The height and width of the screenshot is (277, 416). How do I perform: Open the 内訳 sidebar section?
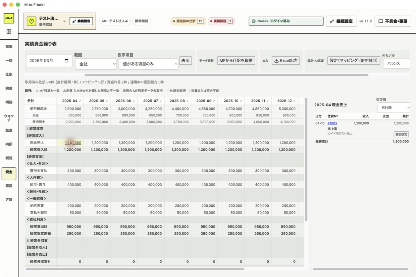pos(9,144)
